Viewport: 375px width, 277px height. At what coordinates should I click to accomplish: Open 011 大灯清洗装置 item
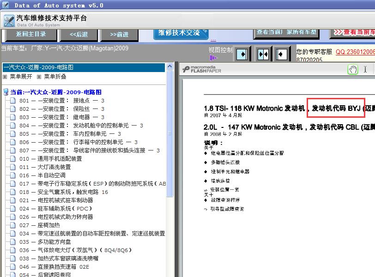(x=45, y=167)
